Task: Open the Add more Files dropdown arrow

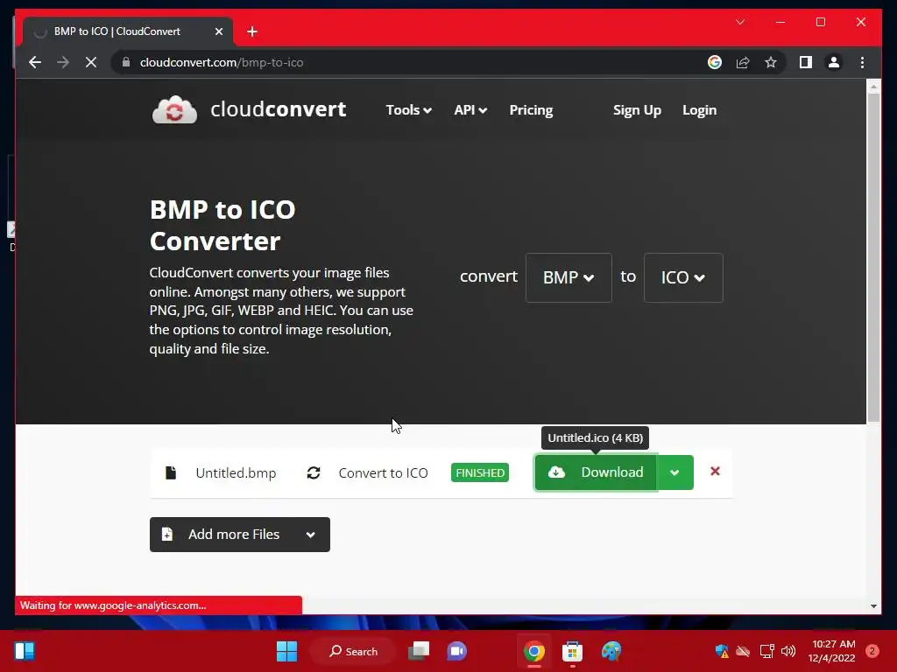Action: (311, 535)
